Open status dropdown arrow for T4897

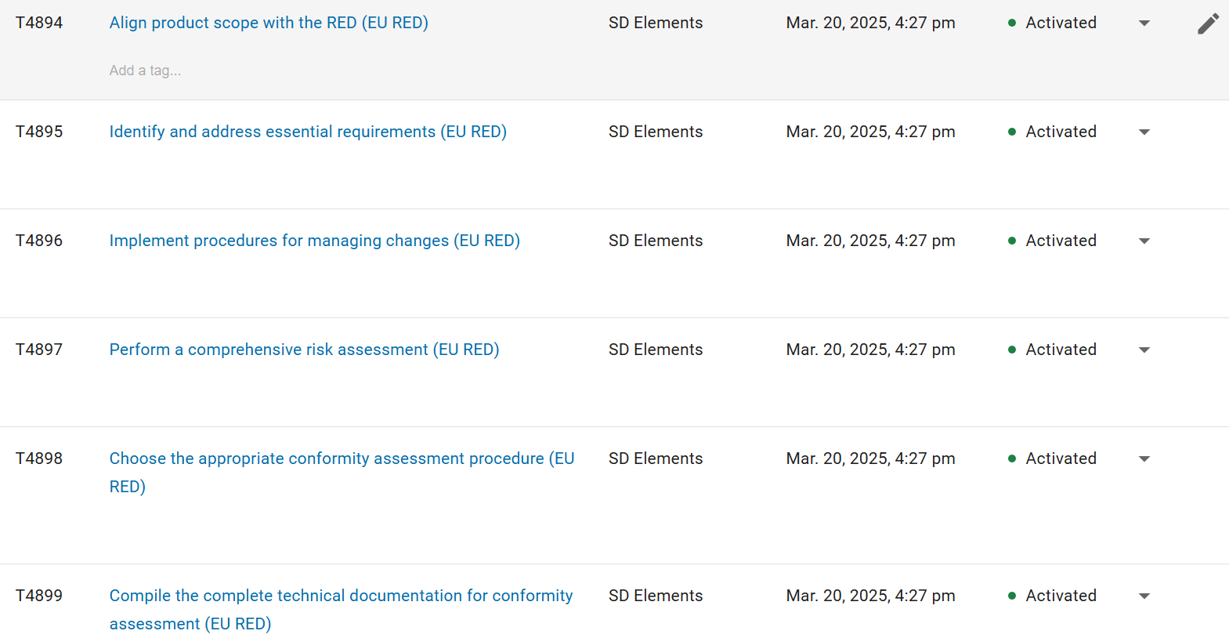1144,350
